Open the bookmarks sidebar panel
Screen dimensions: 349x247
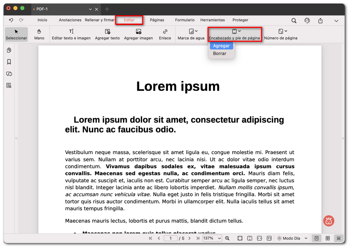click(x=9, y=62)
